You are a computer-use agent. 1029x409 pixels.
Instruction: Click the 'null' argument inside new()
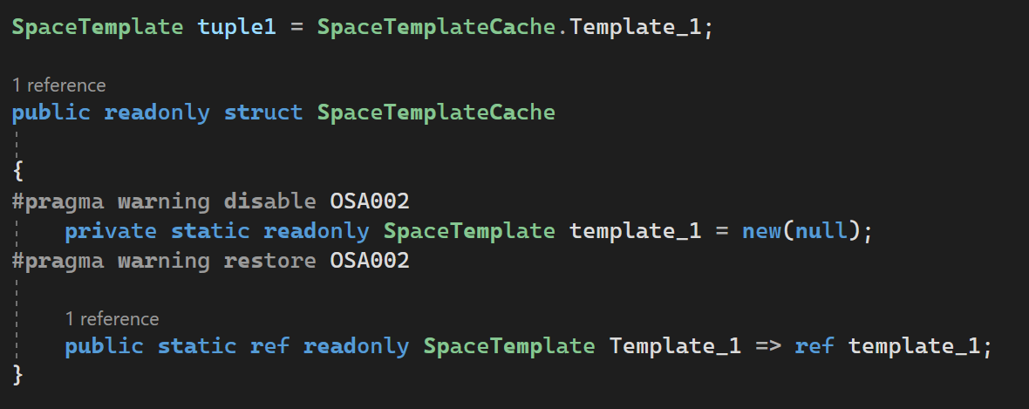click(x=821, y=231)
